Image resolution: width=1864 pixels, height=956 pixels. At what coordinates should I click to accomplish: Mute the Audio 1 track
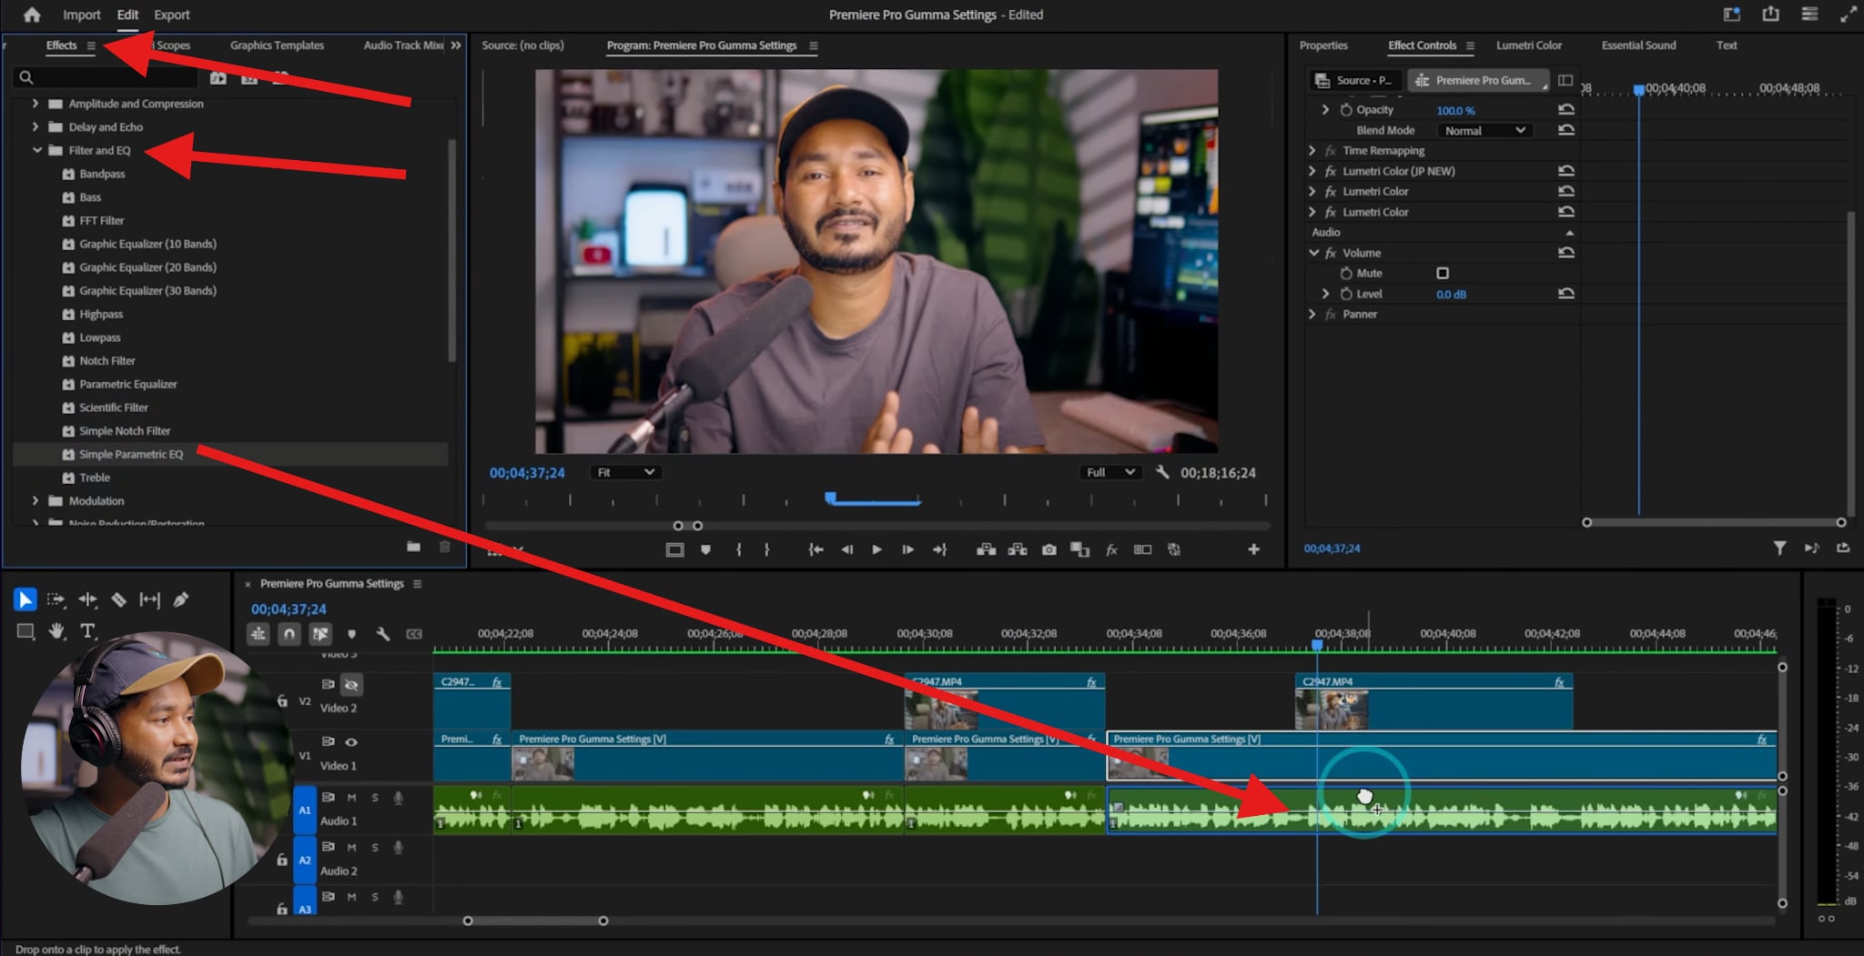coord(351,798)
